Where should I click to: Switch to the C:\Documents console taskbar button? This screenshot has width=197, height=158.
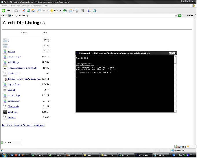click(x=143, y=155)
